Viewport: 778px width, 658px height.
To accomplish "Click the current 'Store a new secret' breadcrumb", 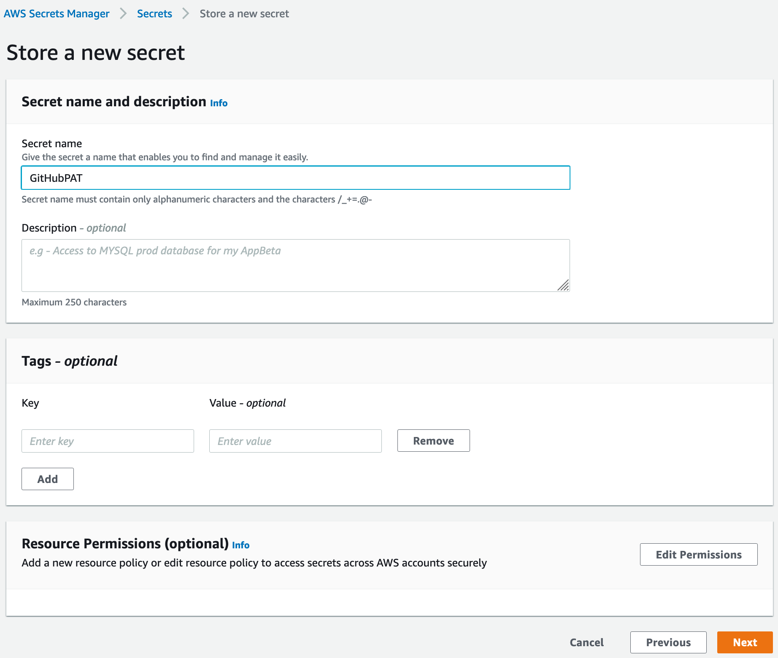I will tap(244, 14).
